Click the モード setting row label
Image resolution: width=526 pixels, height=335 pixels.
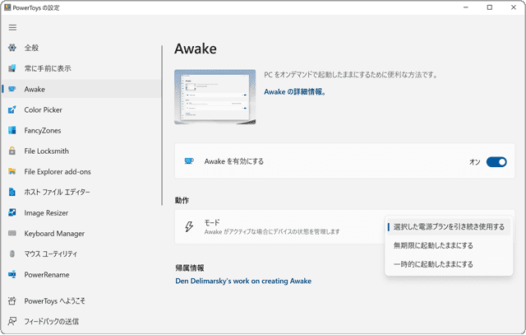(212, 222)
